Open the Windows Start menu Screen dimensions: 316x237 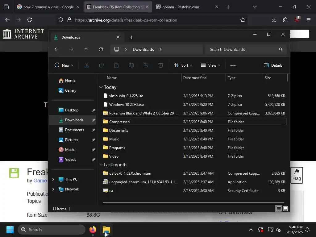(10, 230)
